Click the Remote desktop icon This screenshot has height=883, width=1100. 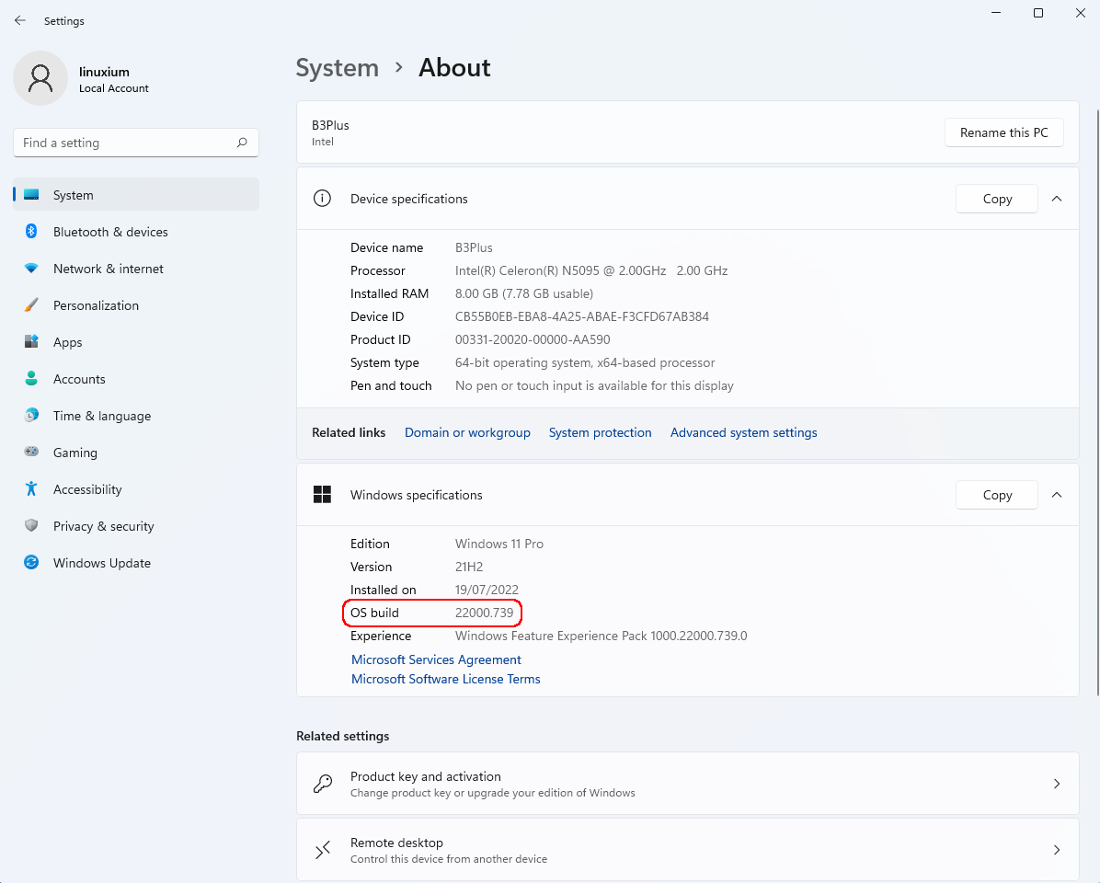click(323, 850)
